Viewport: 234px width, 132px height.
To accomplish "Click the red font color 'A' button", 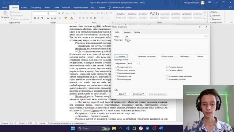I will pos(72,18).
